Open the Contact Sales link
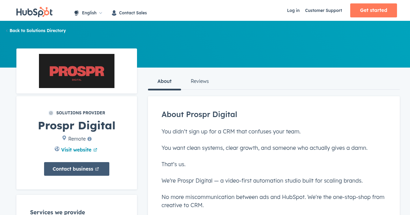Screen dimensions: 410x215 (133, 13)
